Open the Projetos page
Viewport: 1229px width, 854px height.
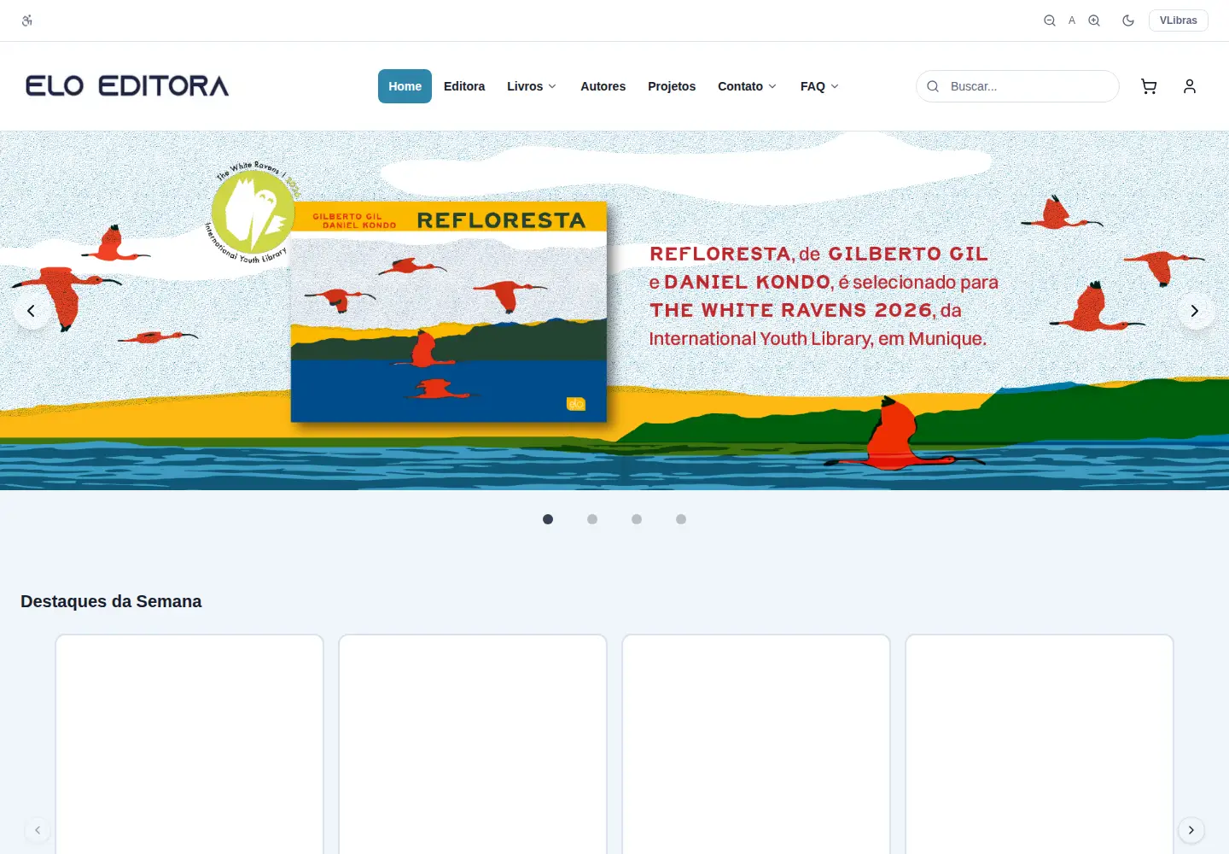coord(672,86)
